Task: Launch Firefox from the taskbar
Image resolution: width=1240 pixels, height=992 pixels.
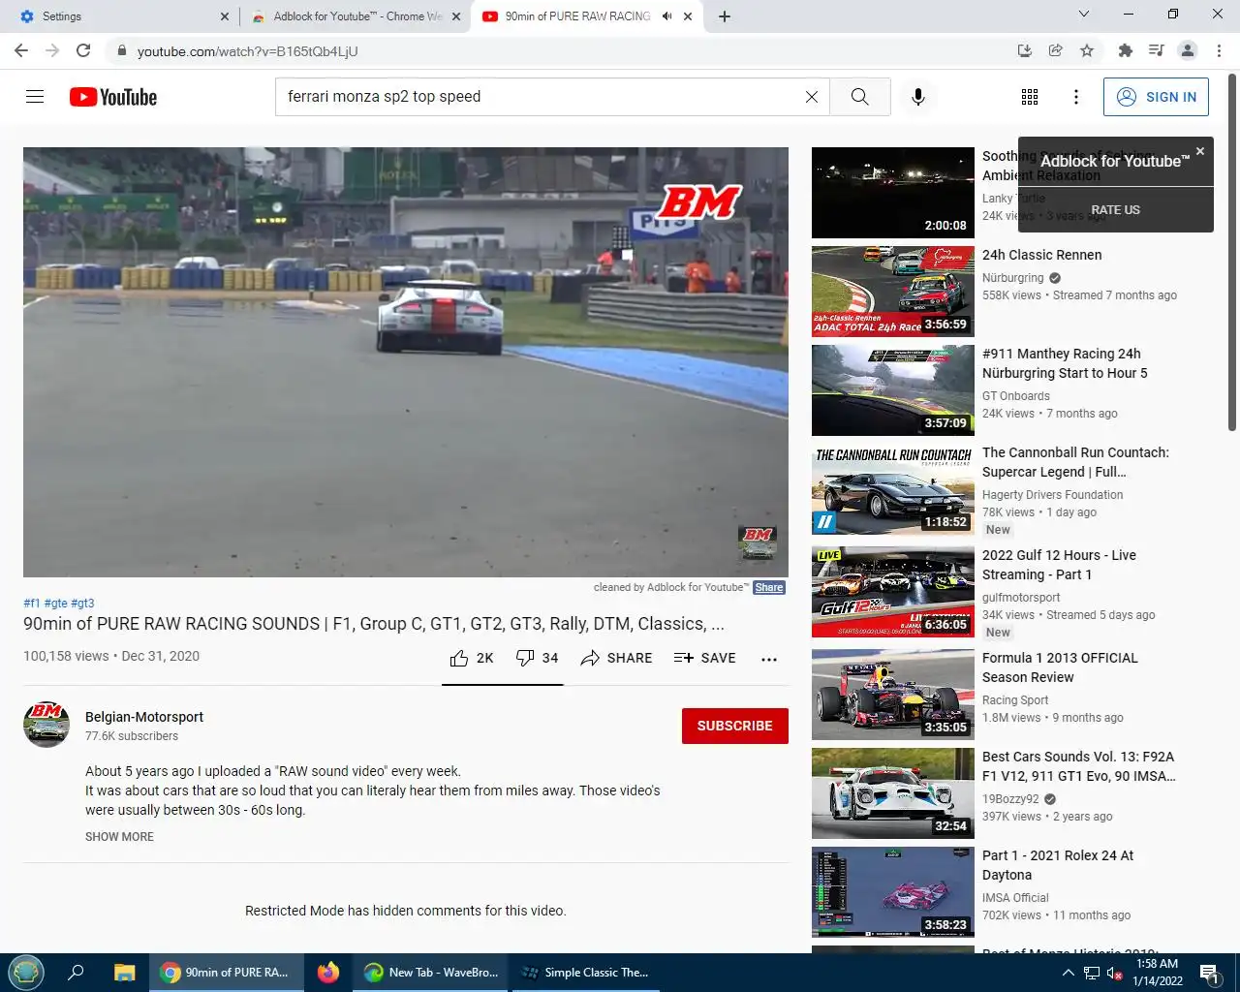Action: click(328, 972)
